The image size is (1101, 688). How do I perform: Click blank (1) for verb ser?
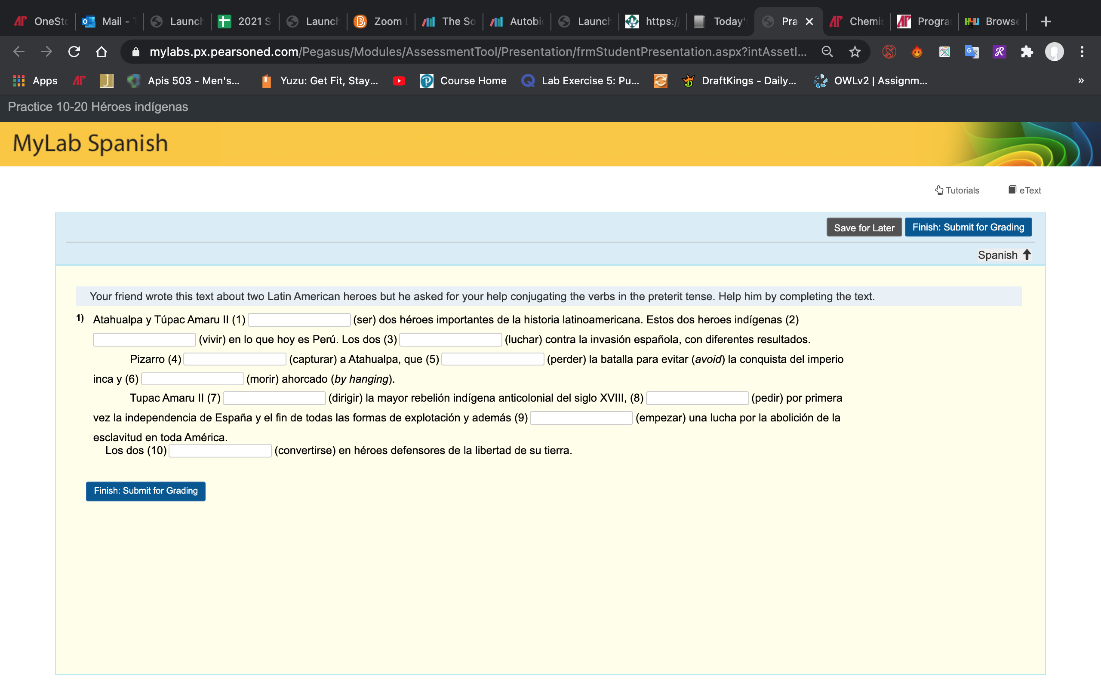[299, 320]
